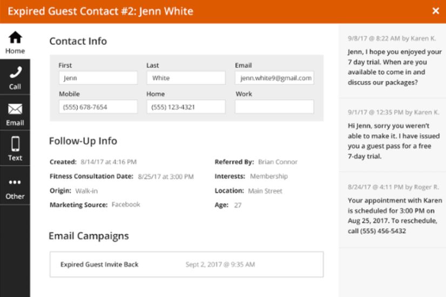Click the Fitness Consultation Date value
The width and height of the screenshot is (446, 297).
coord(166,177)
